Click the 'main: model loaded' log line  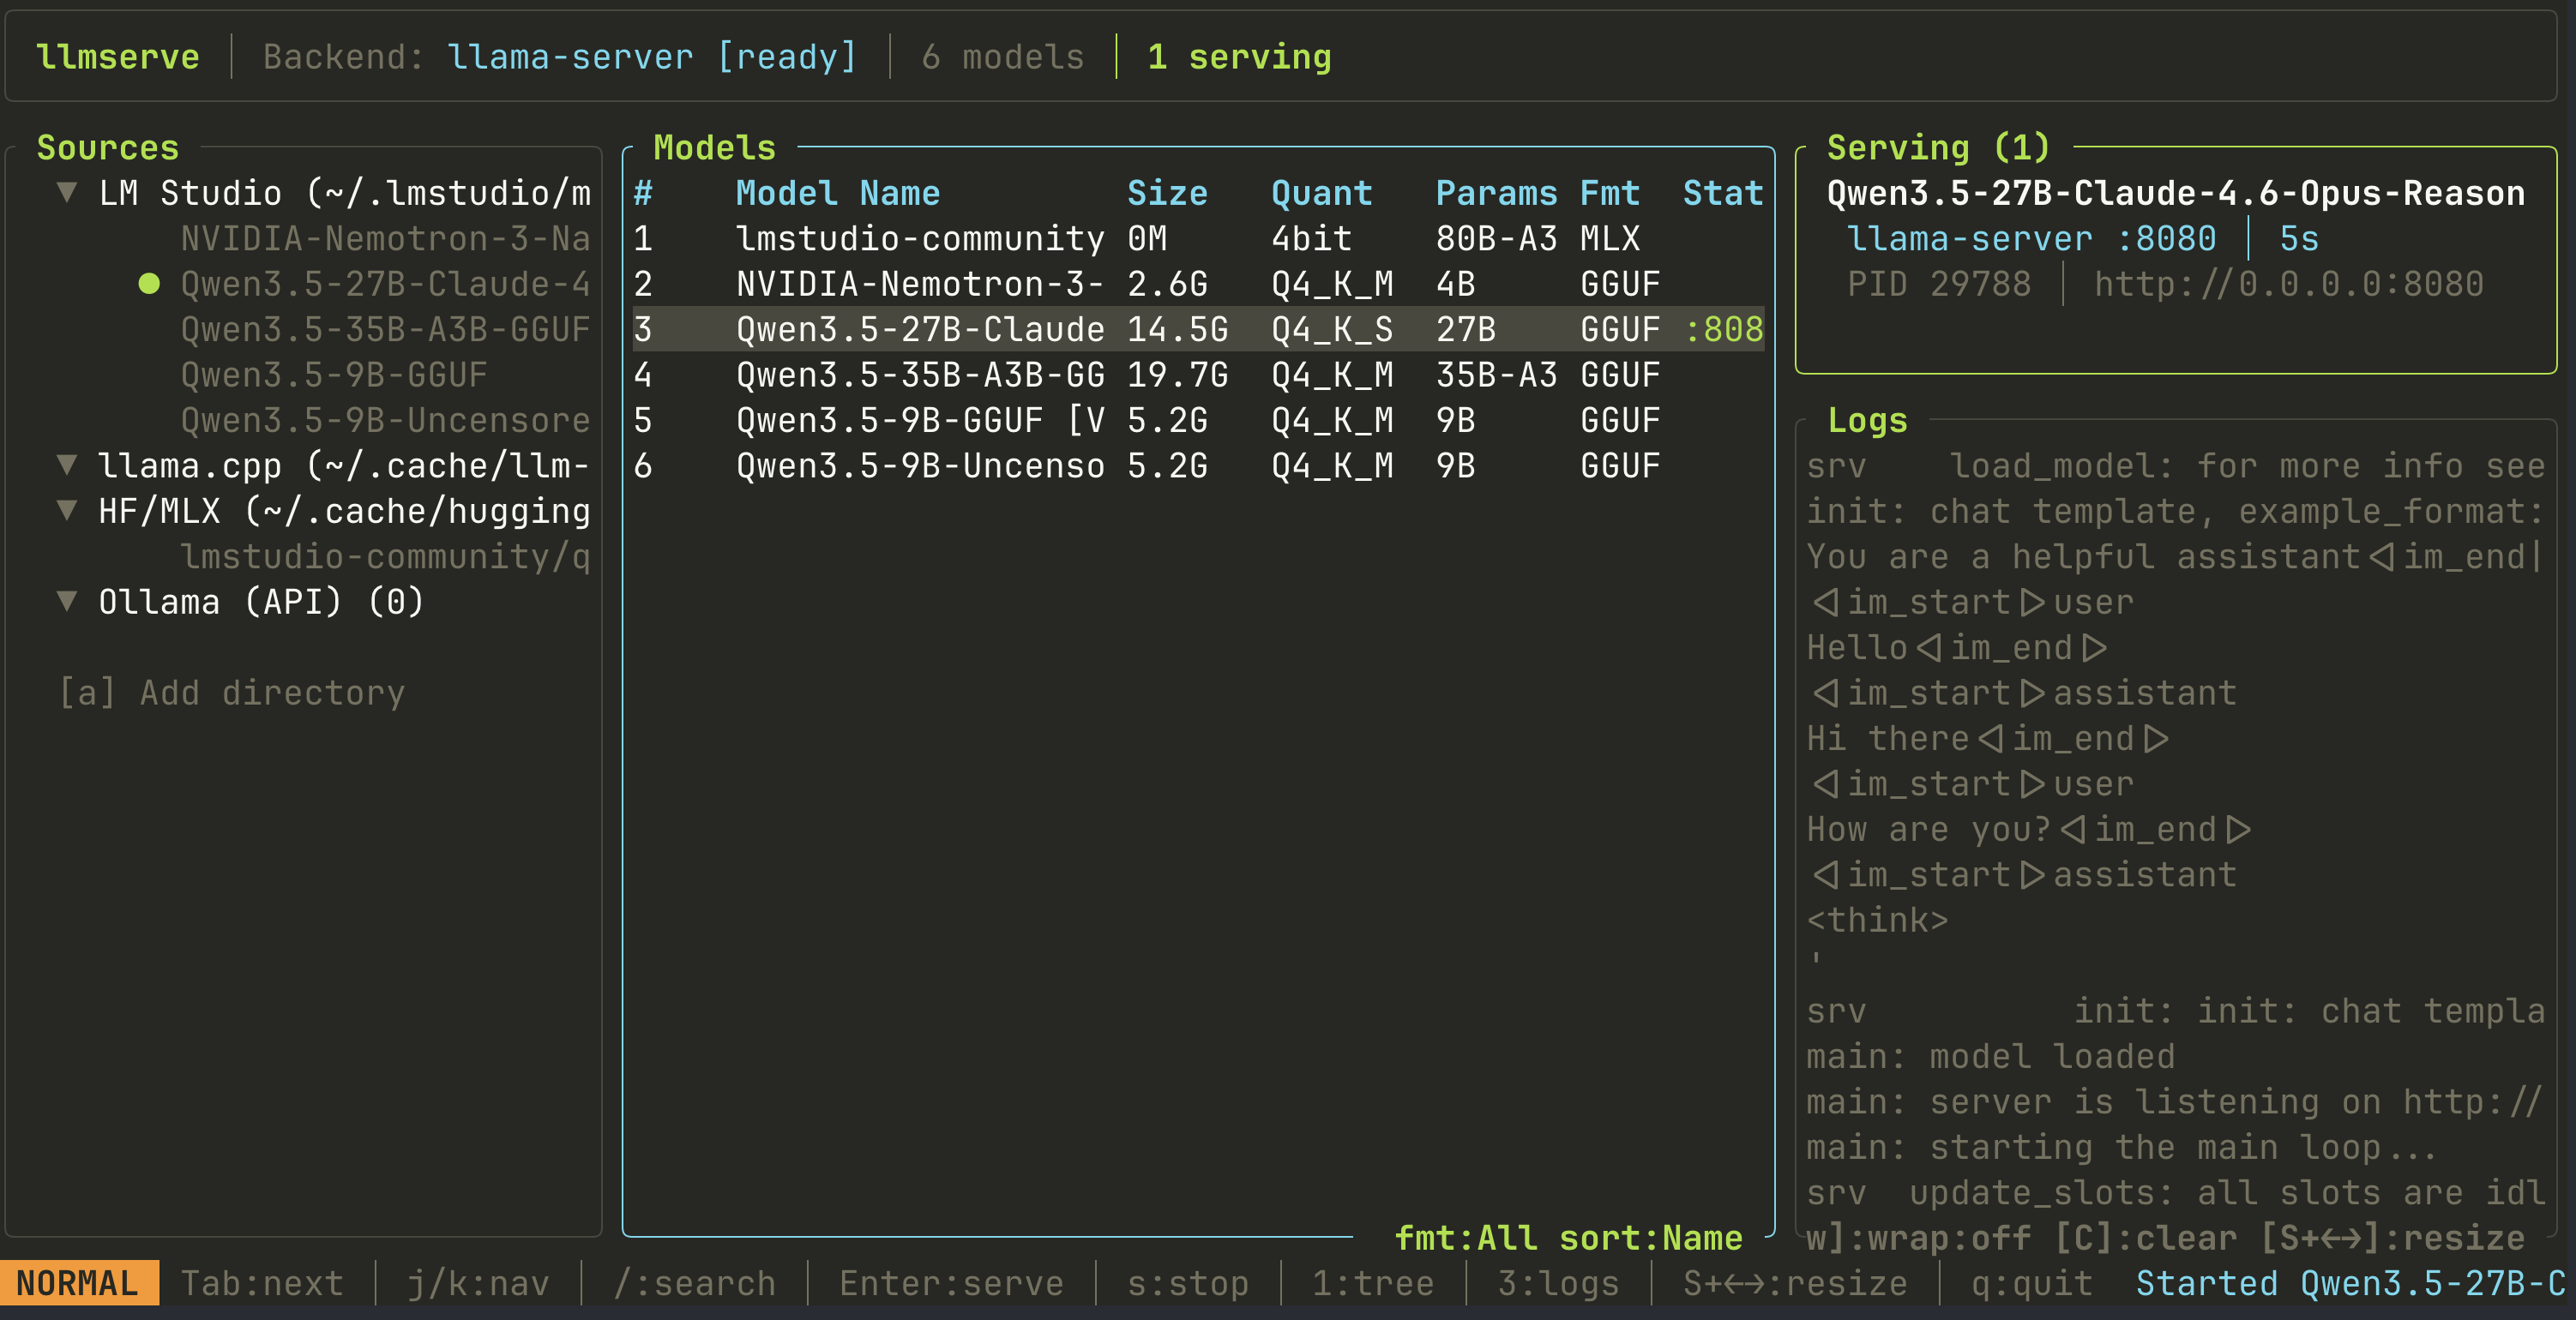point(1990,1056)
